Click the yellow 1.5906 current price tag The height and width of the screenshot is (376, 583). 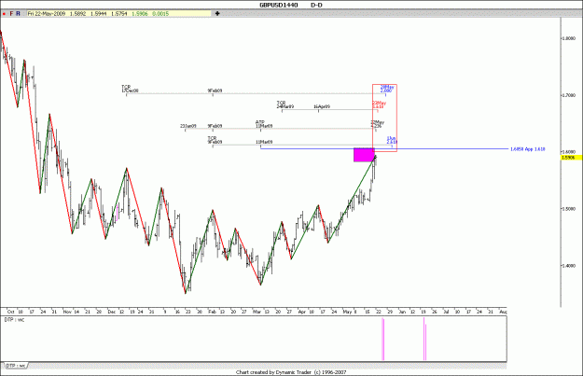coord(572,158)
